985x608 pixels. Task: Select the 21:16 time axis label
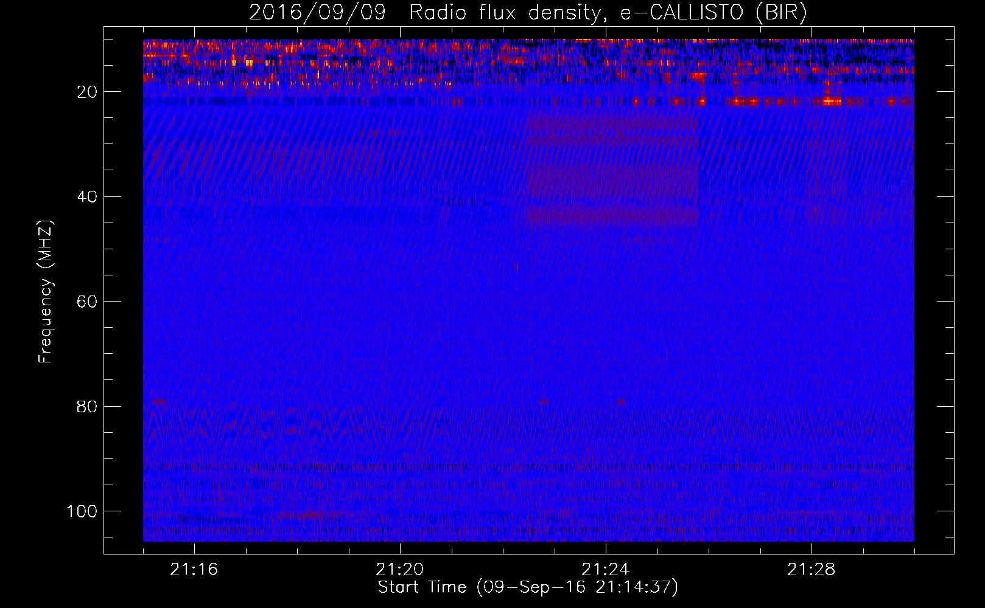point(194,570)
